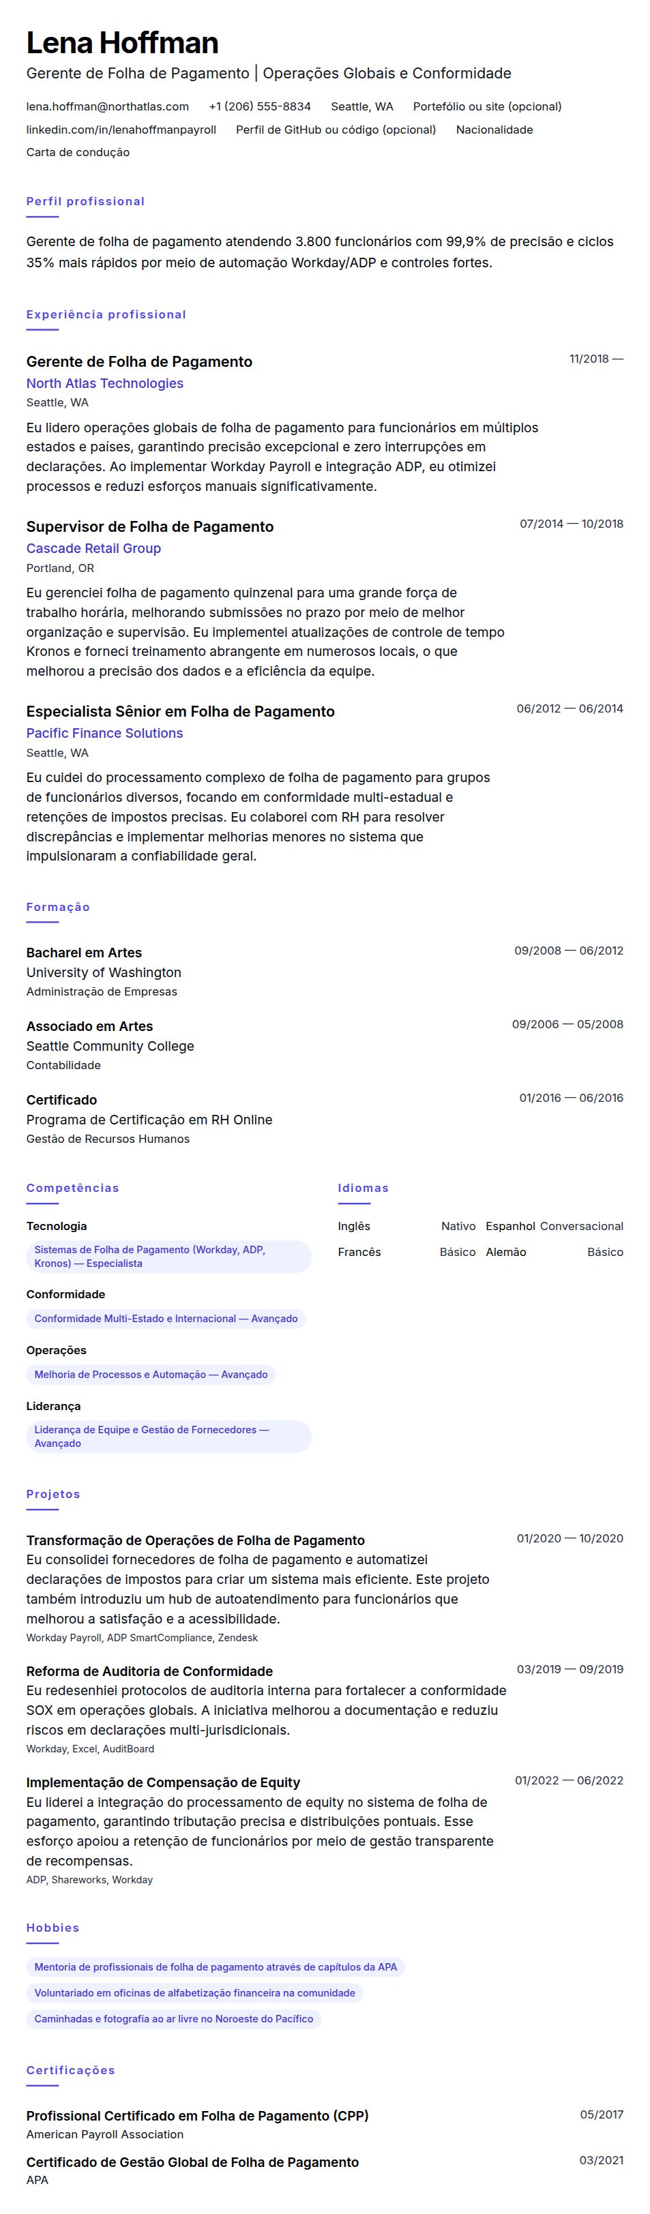Click the 09/2006 — 05/2008 date range

(567, 1023)
